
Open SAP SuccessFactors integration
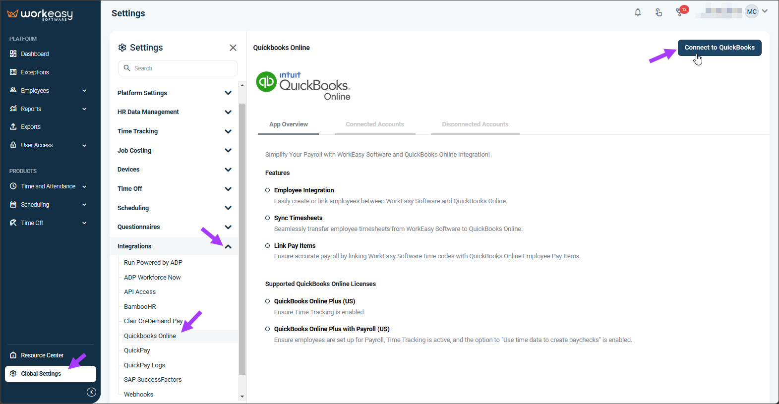click(x=153, y=380)
